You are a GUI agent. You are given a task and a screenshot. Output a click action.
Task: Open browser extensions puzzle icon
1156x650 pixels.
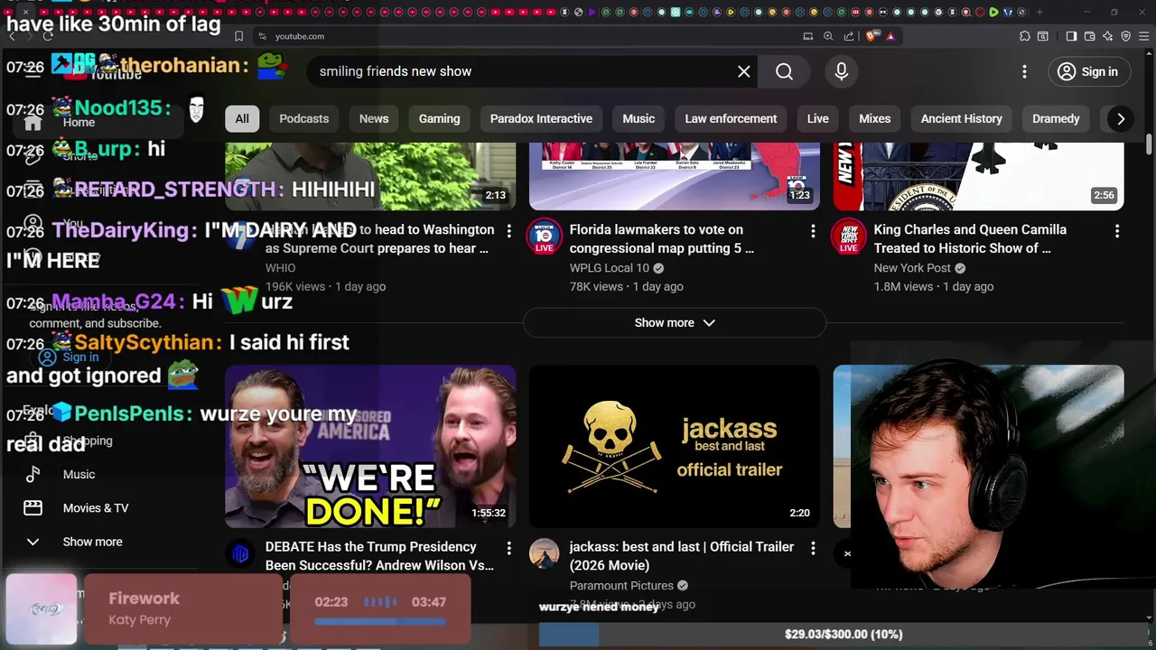click(x=1025, y=36)
